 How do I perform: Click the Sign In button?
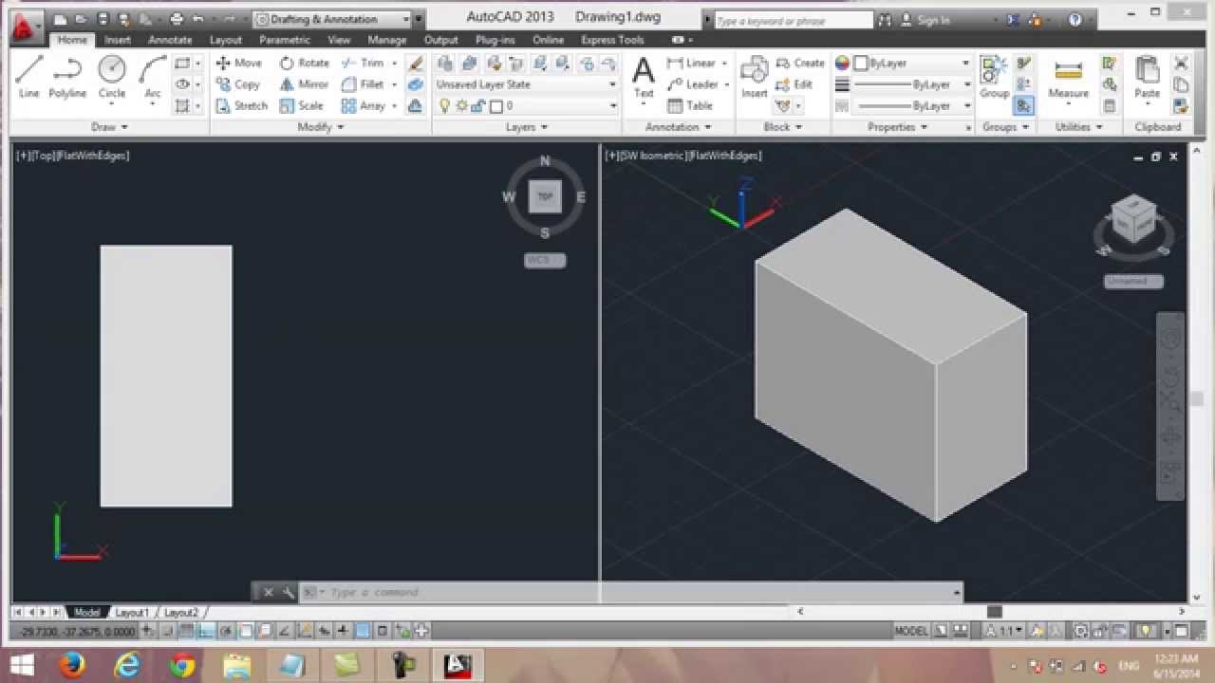pyautogui.click(x=925, y=20)
